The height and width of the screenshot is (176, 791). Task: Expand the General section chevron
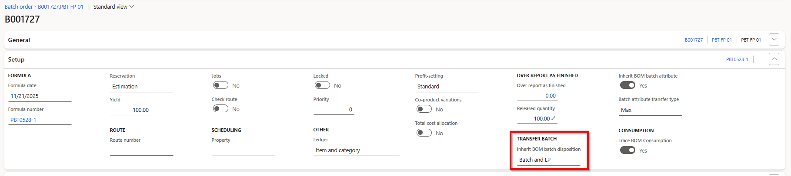pos(774,40)
